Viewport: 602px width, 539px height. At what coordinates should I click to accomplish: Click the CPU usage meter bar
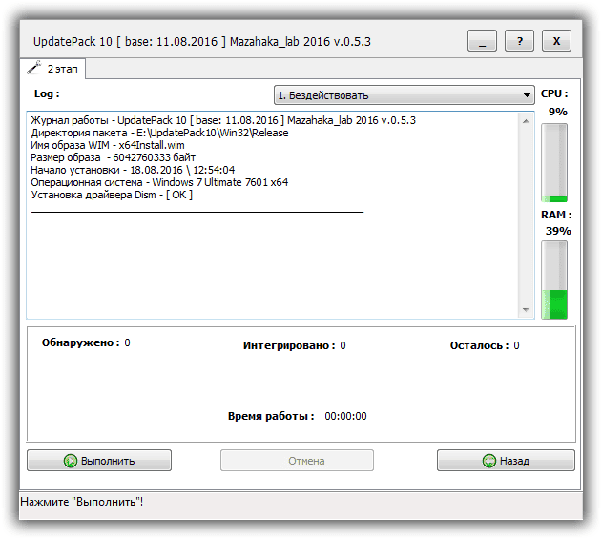tap(554, 163)
